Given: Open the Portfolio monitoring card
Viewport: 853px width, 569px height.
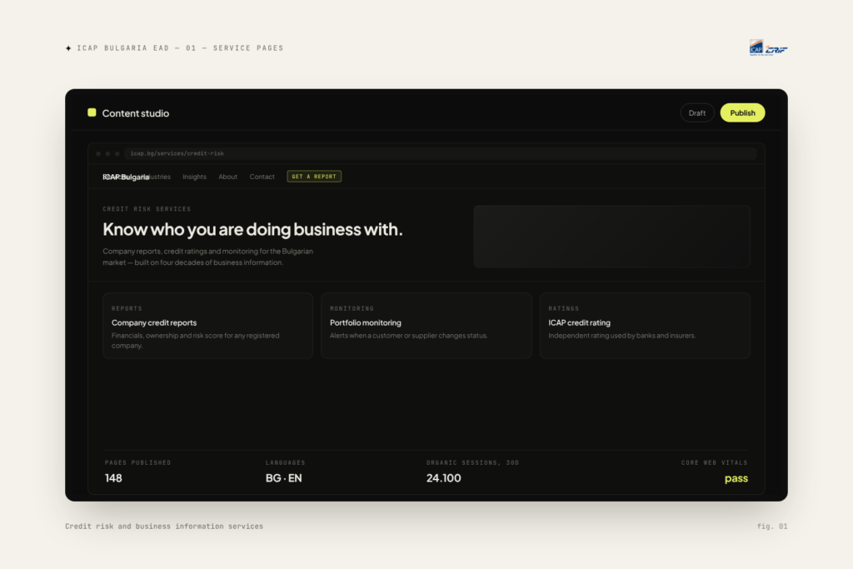Looking at the screenshot, I should click(426, 325).
